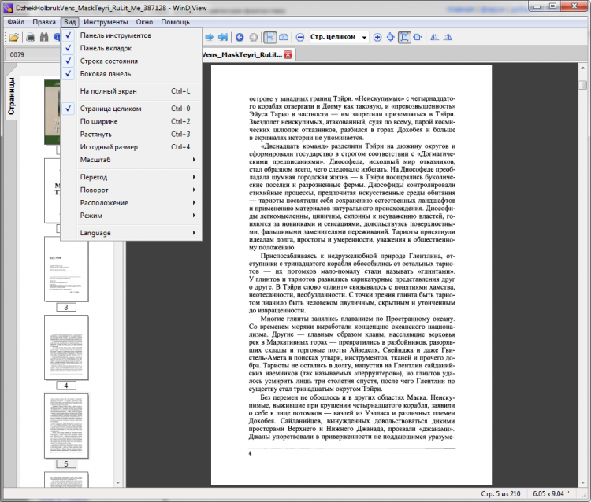Expand the Расположение submenu

coord(131,202)
